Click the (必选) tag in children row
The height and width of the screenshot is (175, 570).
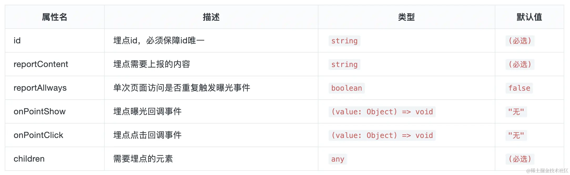click(x=520, y=159)
